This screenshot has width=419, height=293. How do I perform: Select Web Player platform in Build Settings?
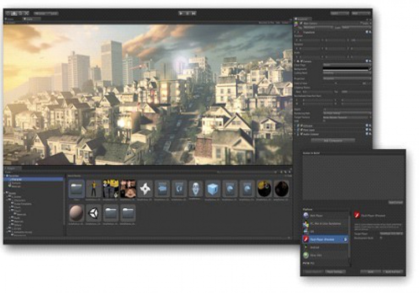pos(325,216)
